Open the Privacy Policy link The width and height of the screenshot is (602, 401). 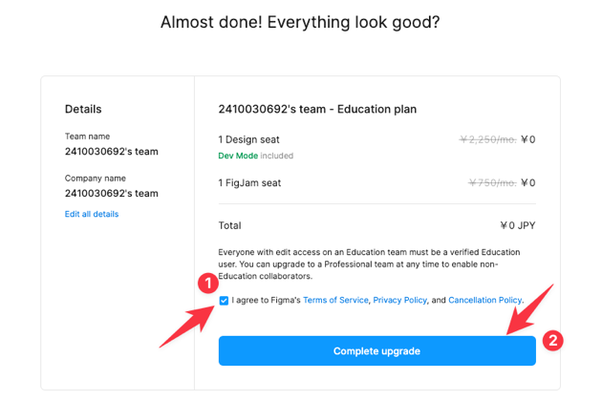pos(399,300)
